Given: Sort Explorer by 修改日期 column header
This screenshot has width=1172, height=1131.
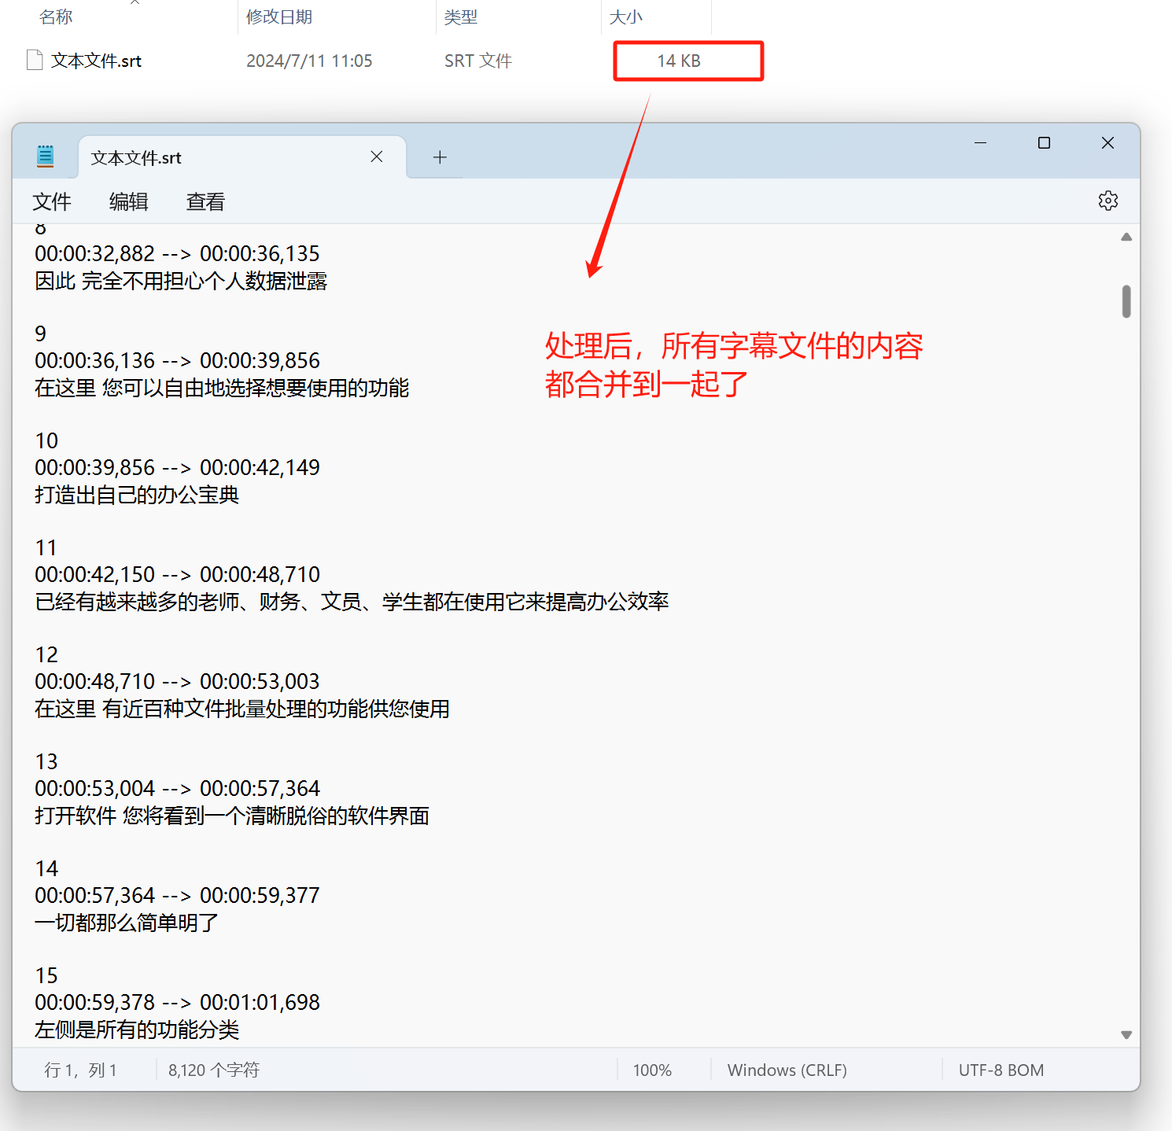Looking at the screenshot, I should pyautogui.click(x=279, y=17).
